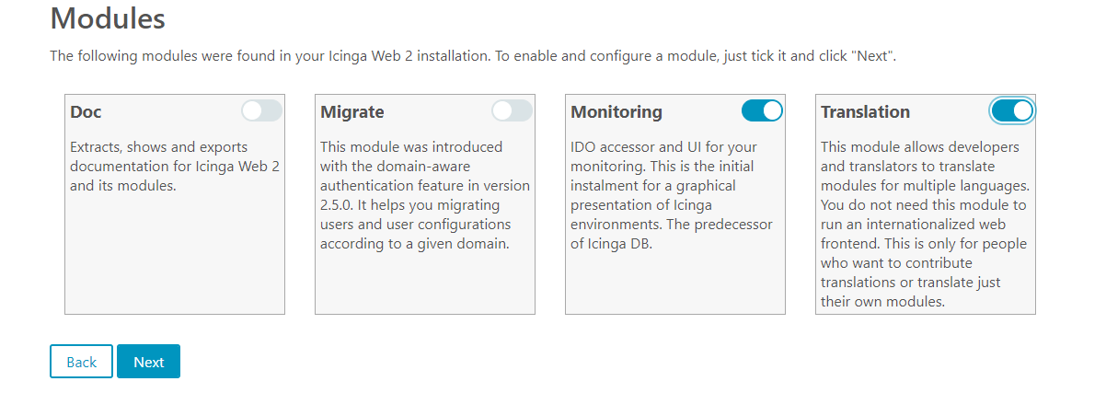Screen dimensions: 1106x393
Task: Click the Migrate module description paragraph
Action: pos(425,195)
